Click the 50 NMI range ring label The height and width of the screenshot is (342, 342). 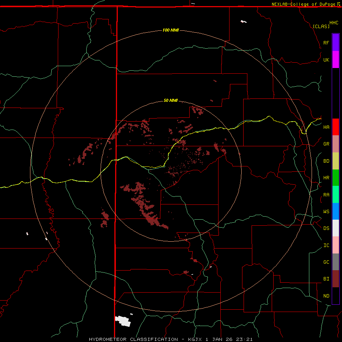pyautogui.click(x=171, y=100)
